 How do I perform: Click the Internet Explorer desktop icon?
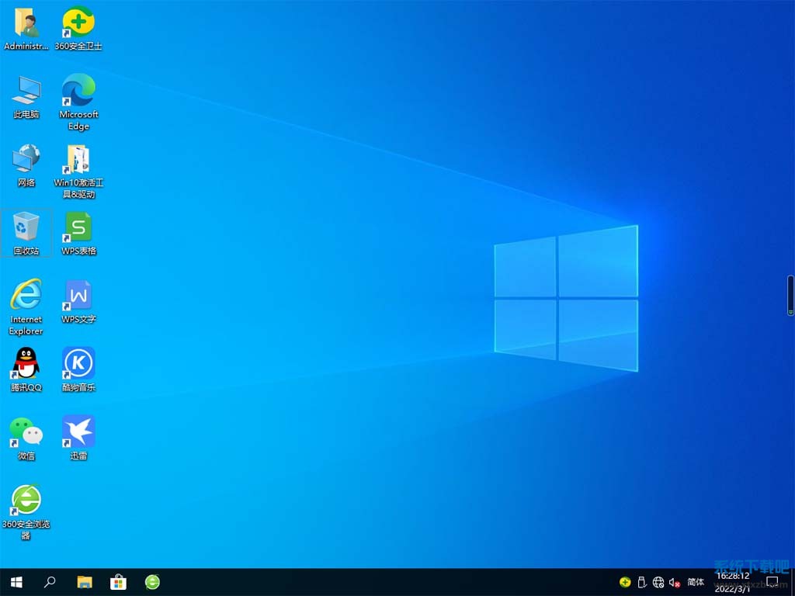pos(26,296)
